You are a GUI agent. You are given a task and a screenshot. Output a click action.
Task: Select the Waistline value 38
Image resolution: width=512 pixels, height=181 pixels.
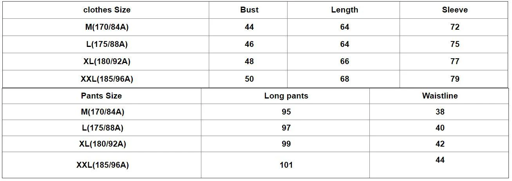tap(440, 112)
